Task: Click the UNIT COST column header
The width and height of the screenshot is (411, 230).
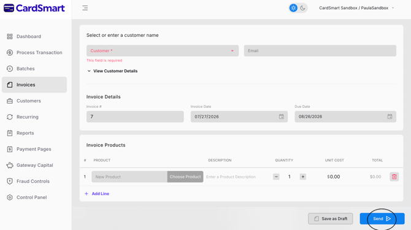Action: [x=334, y=160]
